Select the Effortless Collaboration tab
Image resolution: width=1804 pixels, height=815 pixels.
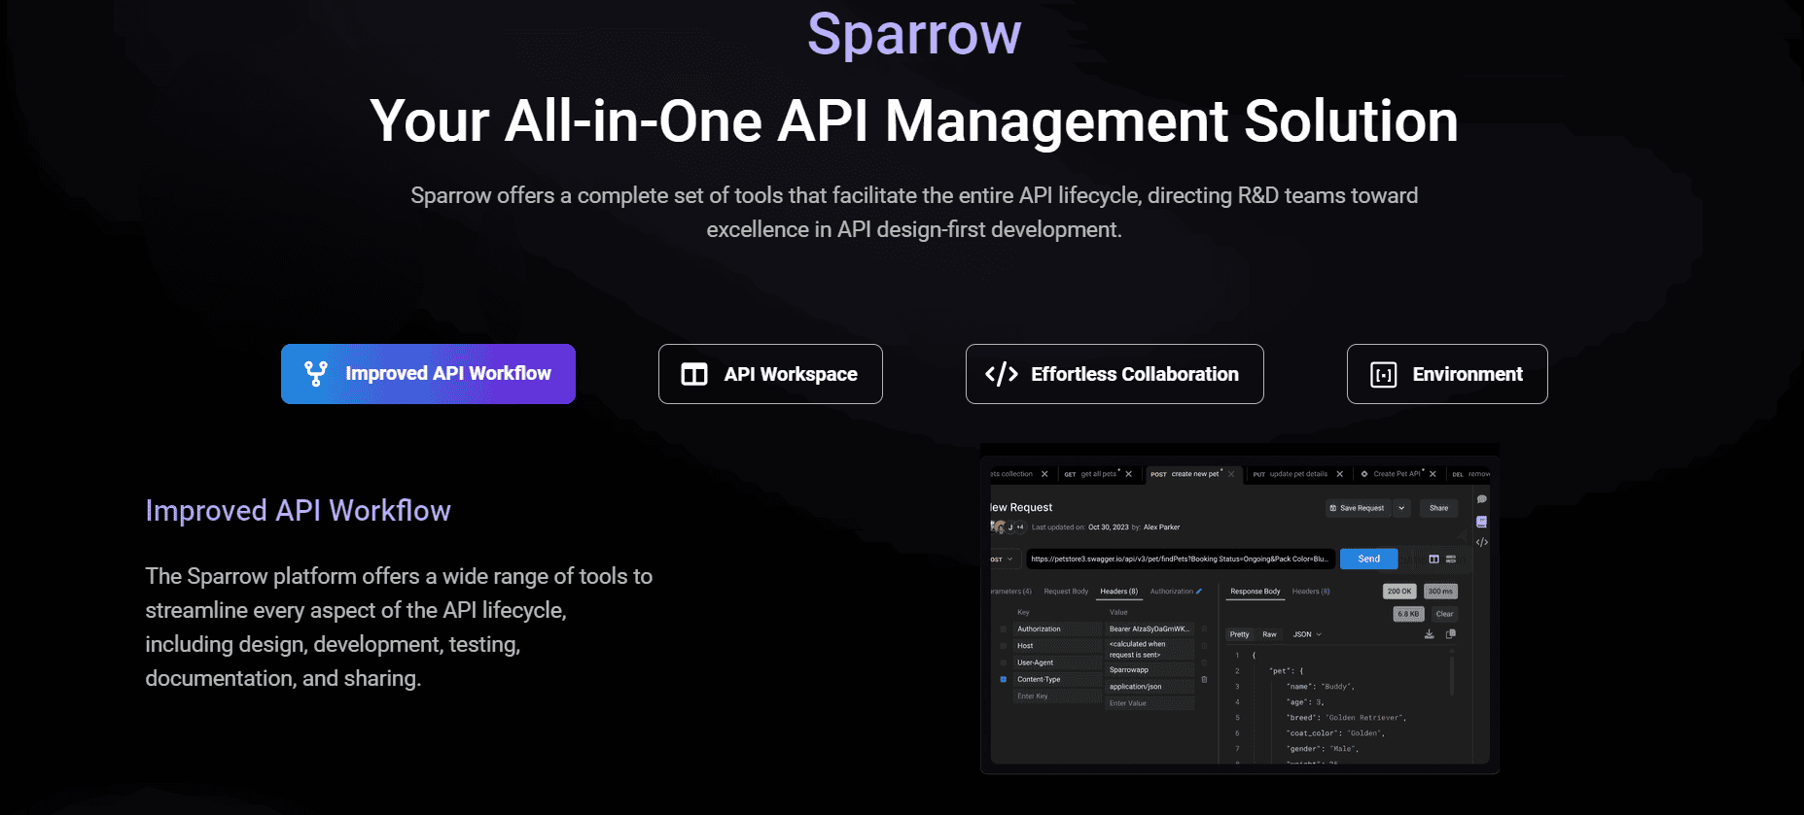tap(1114, 374)
